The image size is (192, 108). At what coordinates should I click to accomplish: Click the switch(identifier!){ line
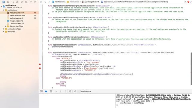(x=62, y=57)
